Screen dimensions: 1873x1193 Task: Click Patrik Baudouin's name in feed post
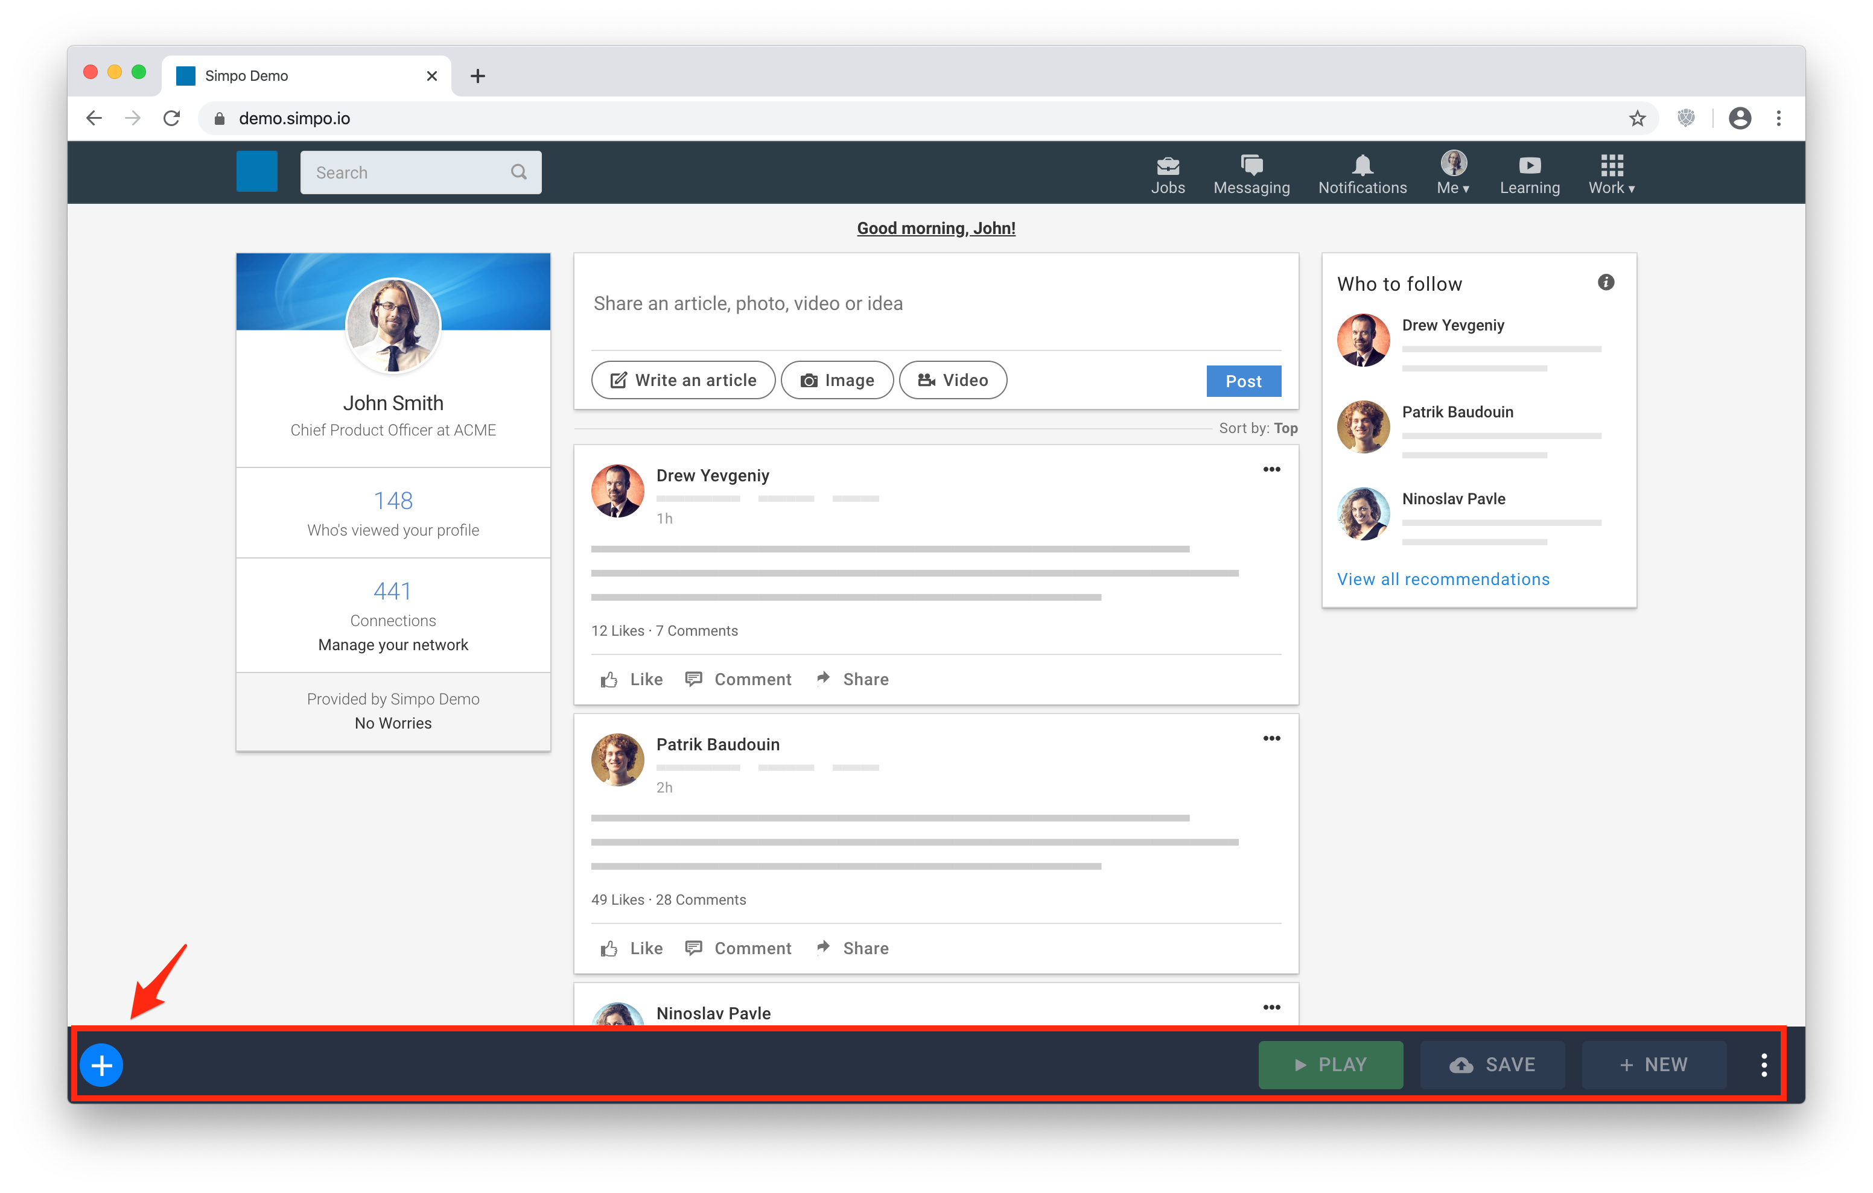[718, 744]
